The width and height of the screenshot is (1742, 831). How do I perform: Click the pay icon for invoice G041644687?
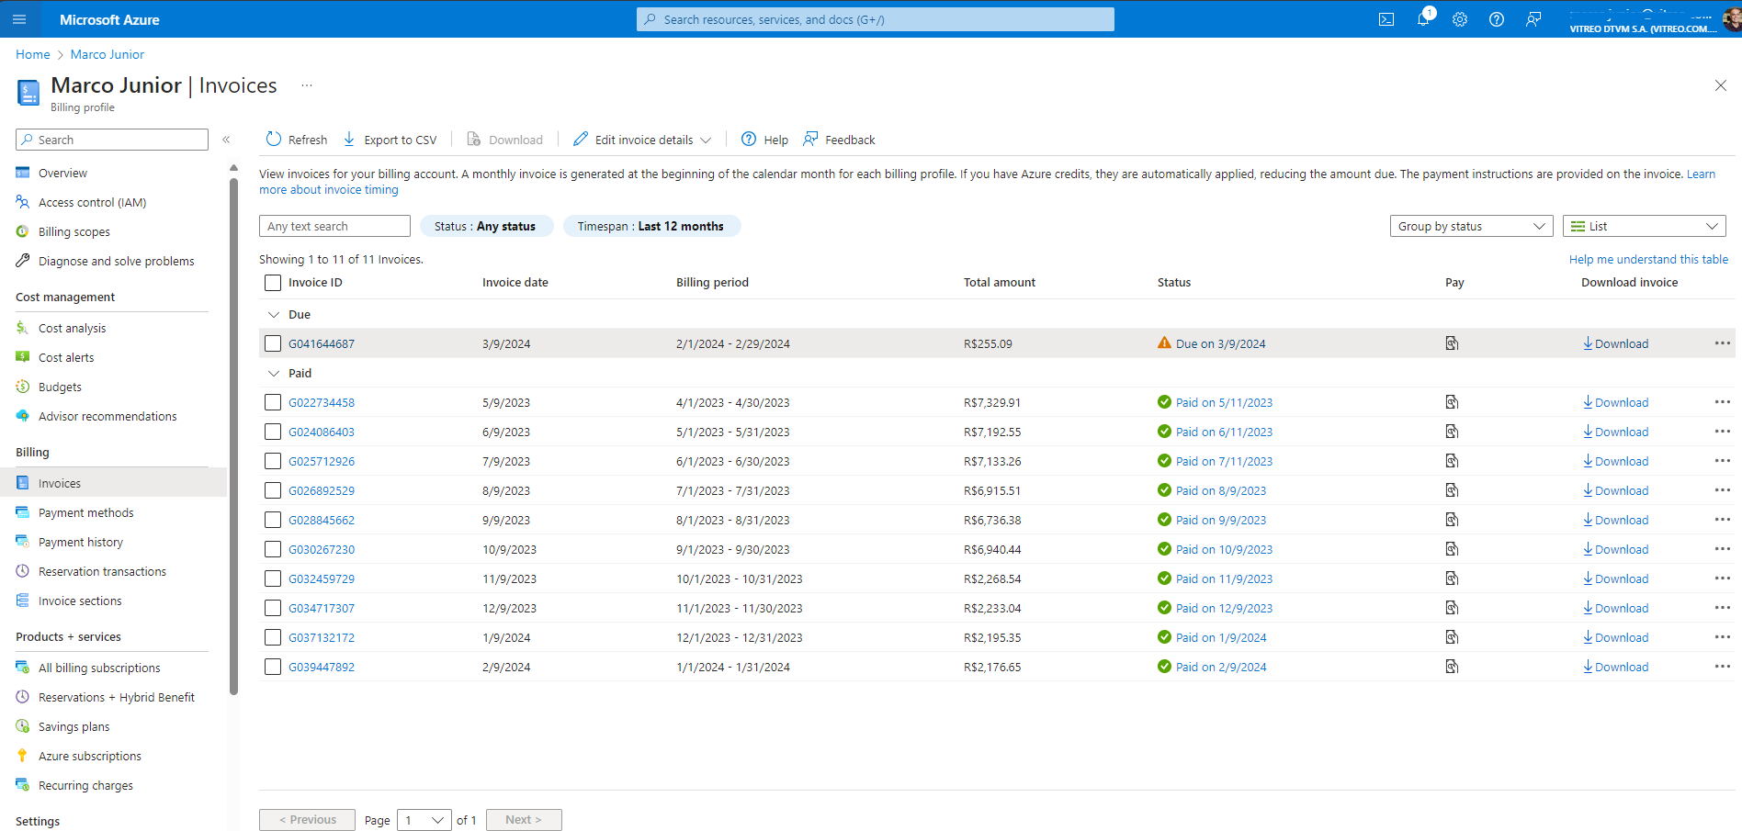click(1452, 343)
